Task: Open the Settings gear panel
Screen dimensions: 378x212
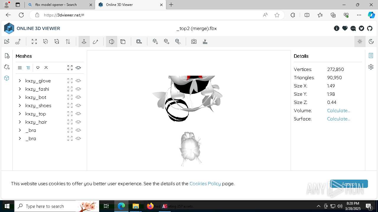Action: [371, 67]
